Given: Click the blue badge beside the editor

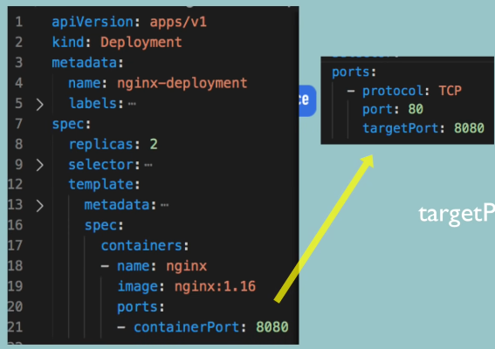Looking at the screenshot, I should (307, 100).
